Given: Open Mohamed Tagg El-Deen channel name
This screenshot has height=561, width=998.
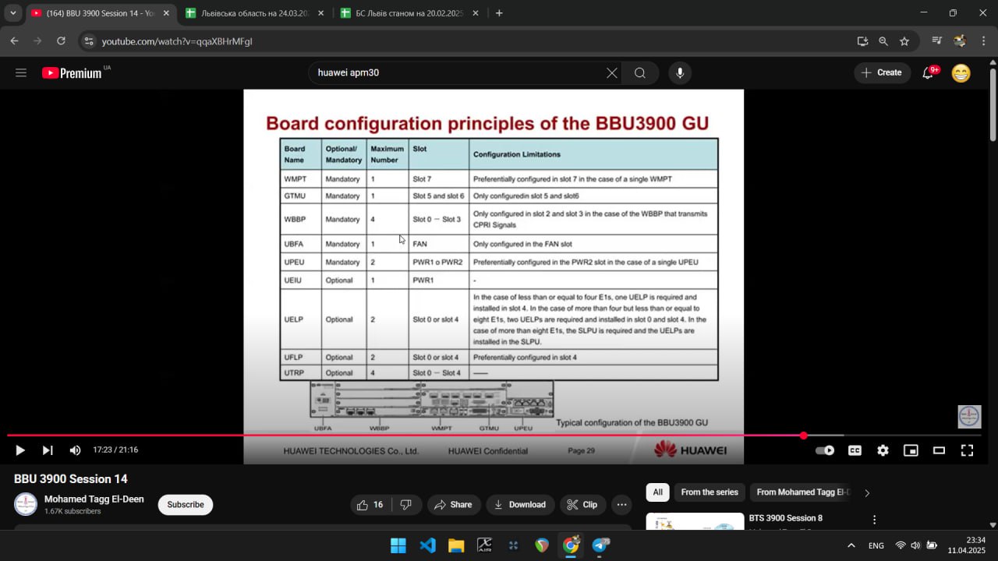Looking at the screenshot, I should pos(94,499).
